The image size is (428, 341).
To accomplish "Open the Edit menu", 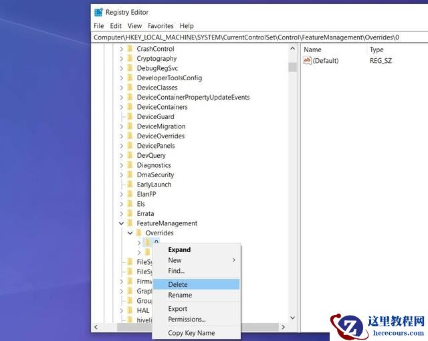I will point(116,26).
